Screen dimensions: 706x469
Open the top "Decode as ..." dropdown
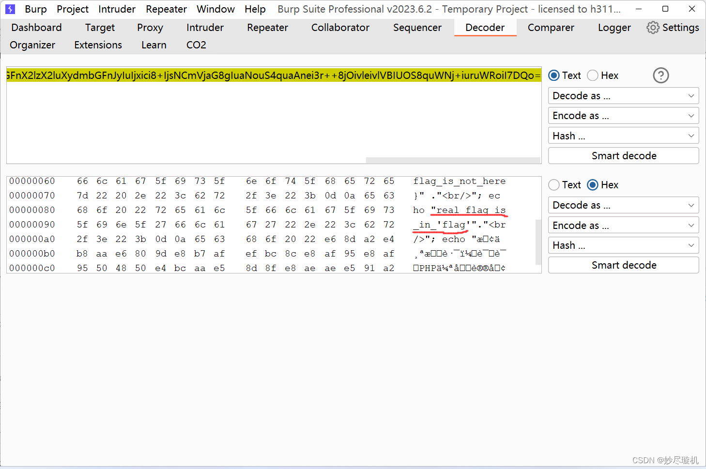[x=623, y=95]
